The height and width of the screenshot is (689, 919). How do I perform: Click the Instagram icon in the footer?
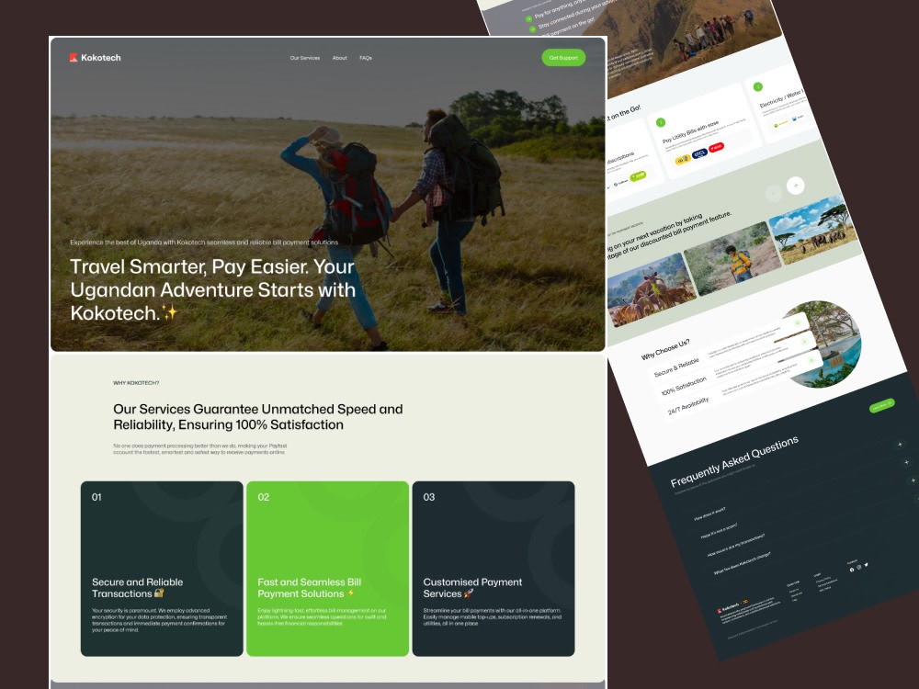pyautogui.click(x=859, y=567)
